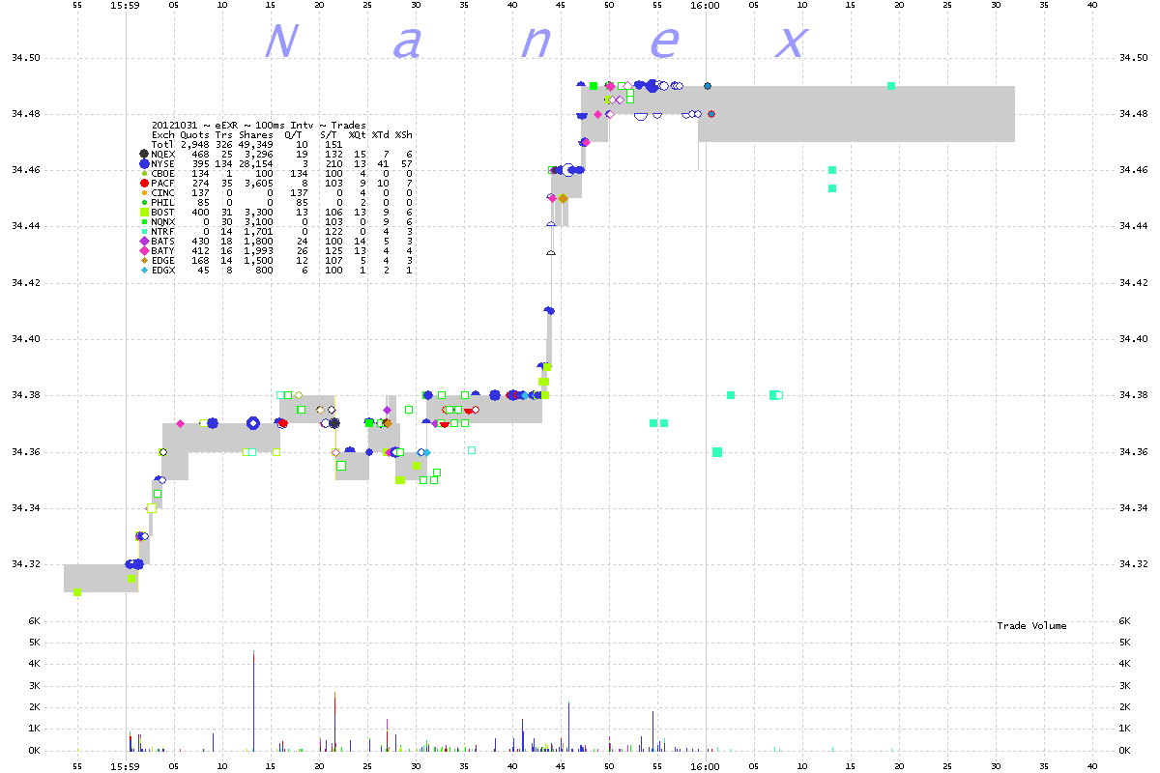Click the dark circle marker beside NQEX

[x=144, y=154]
